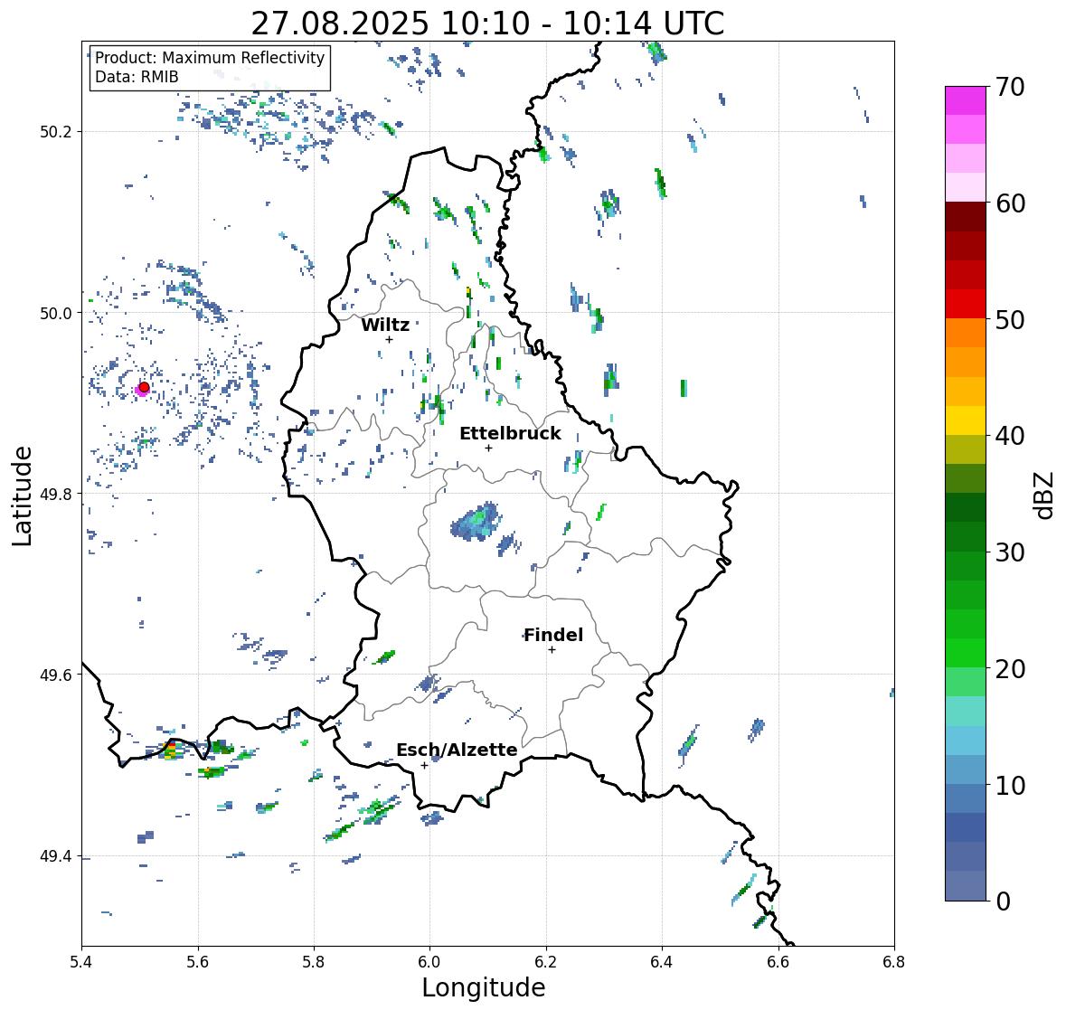Click the 5.4 longitude tick label
The image size is (1066, 1010).
pos(81,962)
